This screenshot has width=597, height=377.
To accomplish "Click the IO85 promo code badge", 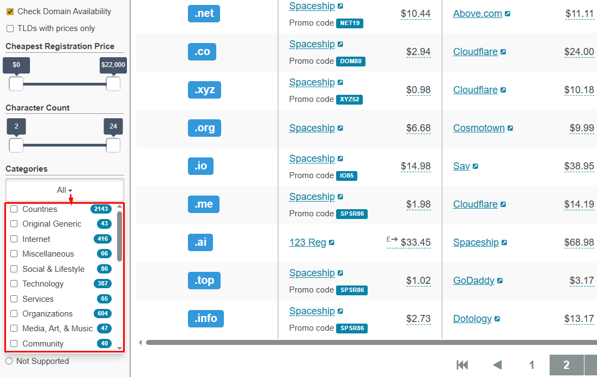I will pos(346,175).
